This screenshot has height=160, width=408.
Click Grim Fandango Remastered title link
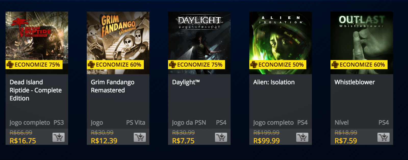(113, 86)
